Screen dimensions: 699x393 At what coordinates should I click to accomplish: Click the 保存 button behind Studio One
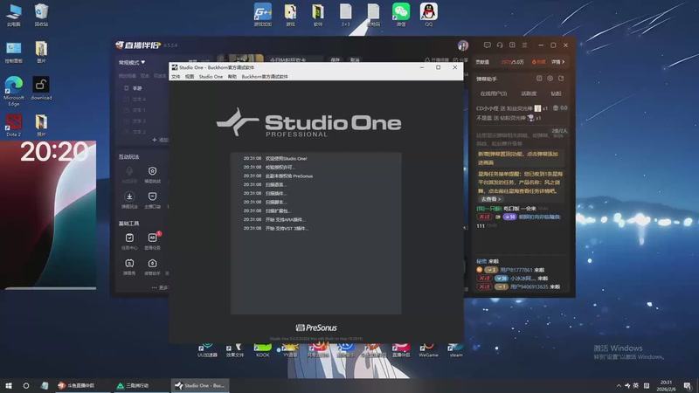336,59
